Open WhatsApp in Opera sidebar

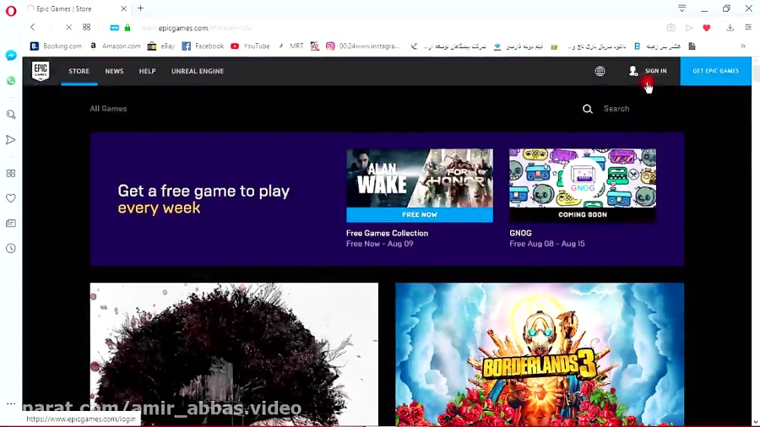pos(11,80)
